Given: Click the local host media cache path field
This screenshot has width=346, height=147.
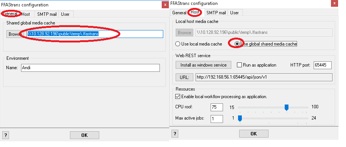Looking at the screenshot, I should (264, 32).
